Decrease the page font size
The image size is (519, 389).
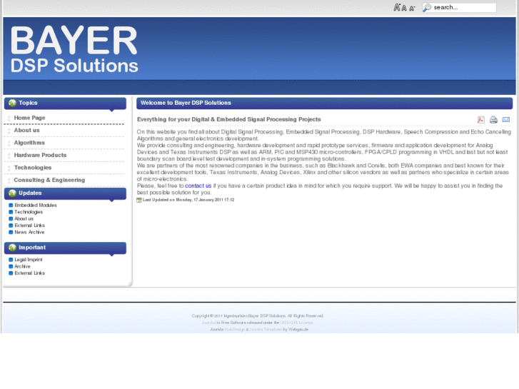coord(412,9)
